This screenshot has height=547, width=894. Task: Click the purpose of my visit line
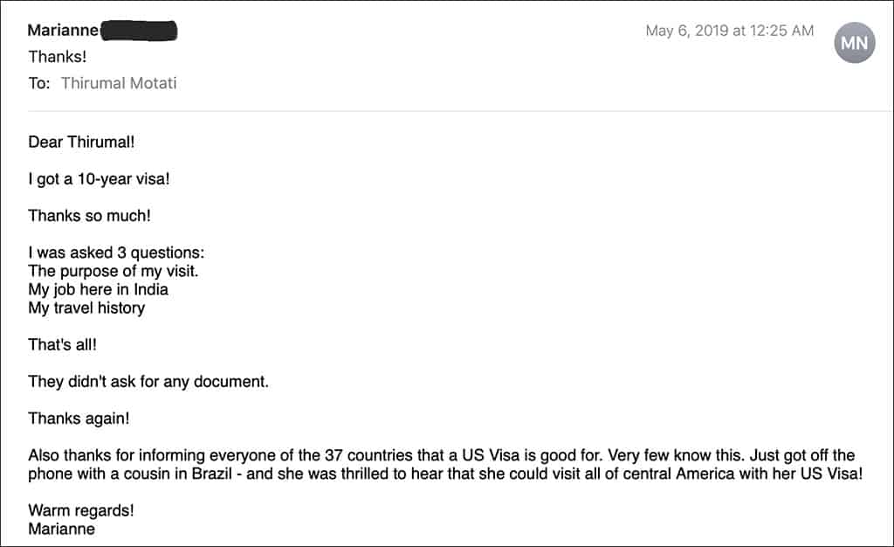pos(113,271)
